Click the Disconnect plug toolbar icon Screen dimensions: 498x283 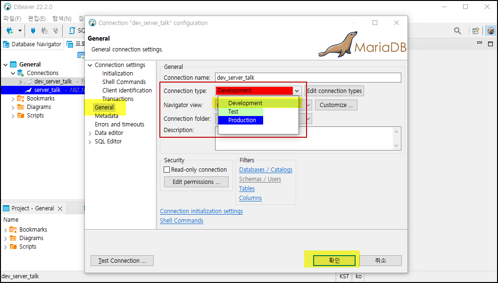pos(56,31)
